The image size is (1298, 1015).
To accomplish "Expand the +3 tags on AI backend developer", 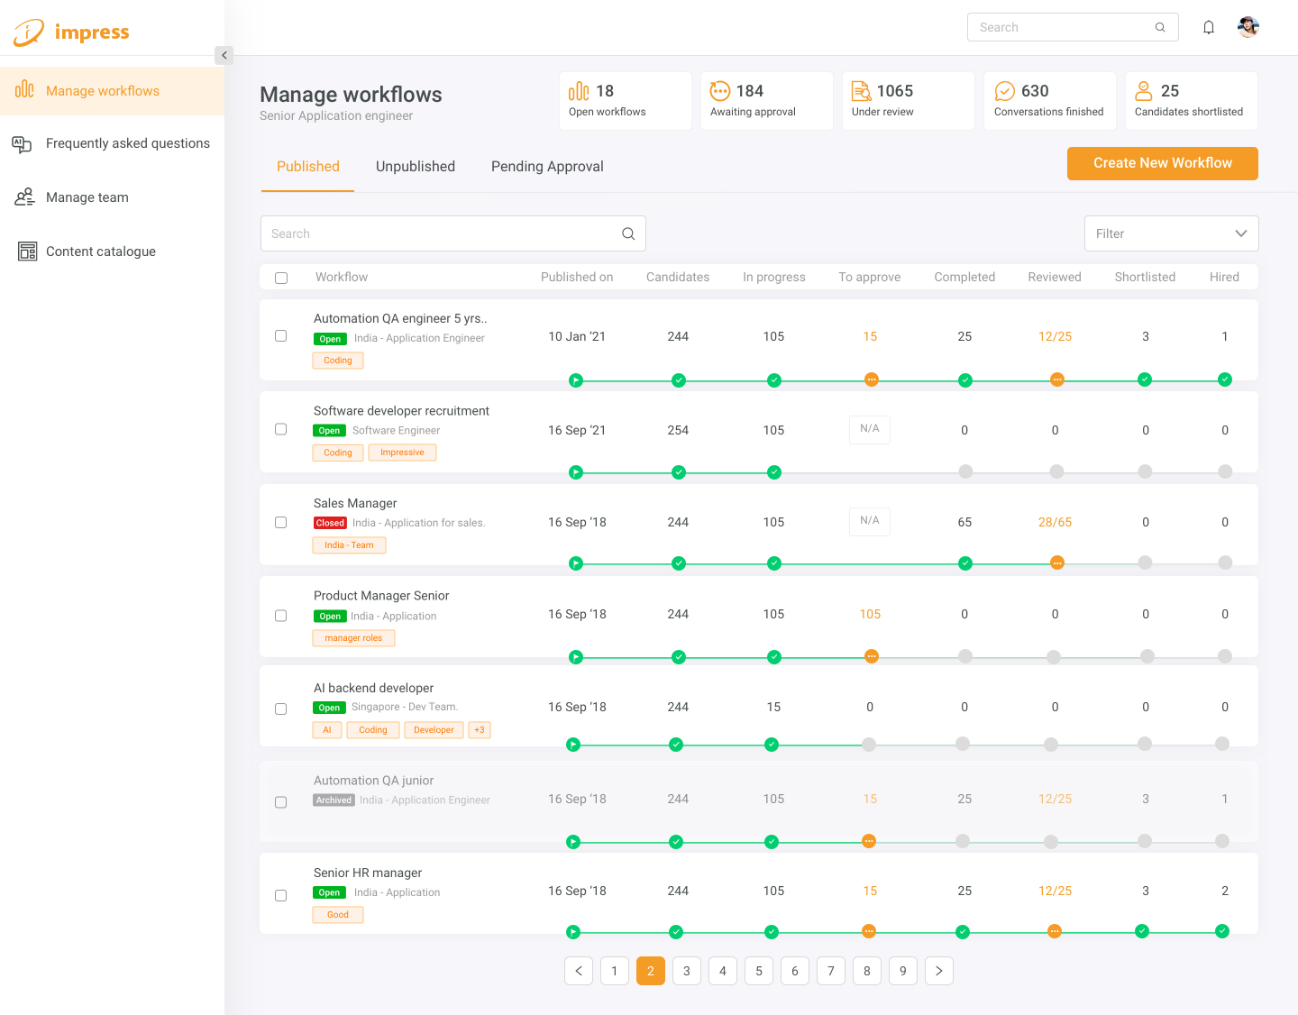I will point(479,729).
